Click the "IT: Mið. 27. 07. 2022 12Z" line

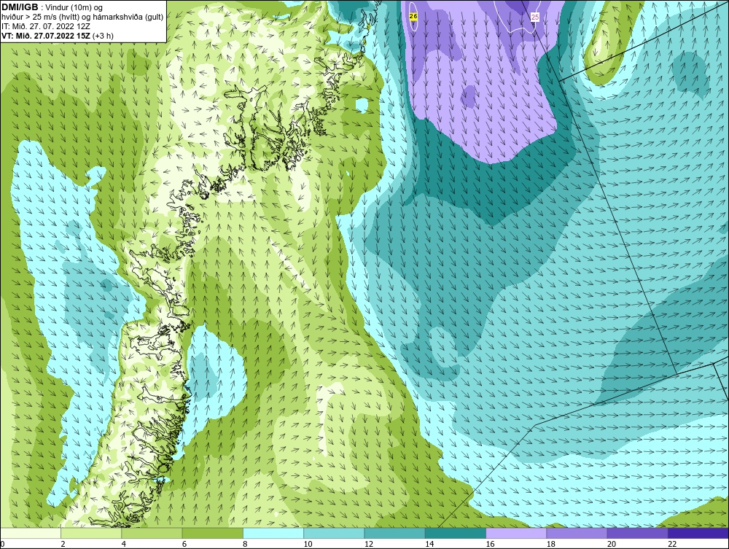45,26
